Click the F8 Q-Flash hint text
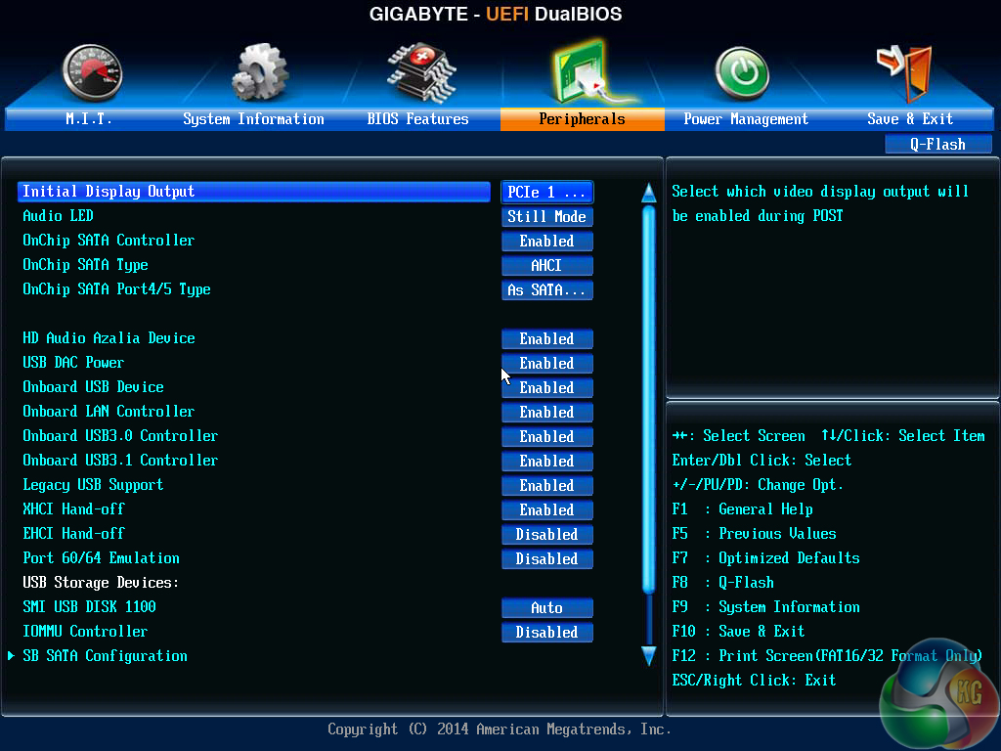Screen dimensions: 1001x751 tap(723, 583)
